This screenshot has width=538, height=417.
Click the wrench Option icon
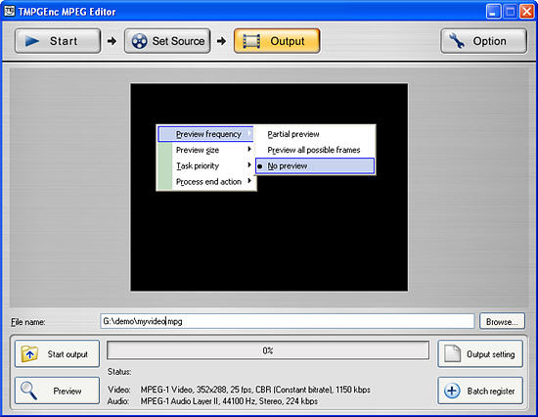point(457,41)
